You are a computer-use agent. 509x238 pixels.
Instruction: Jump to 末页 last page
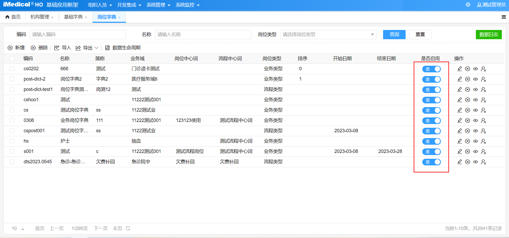click(117, 228)
